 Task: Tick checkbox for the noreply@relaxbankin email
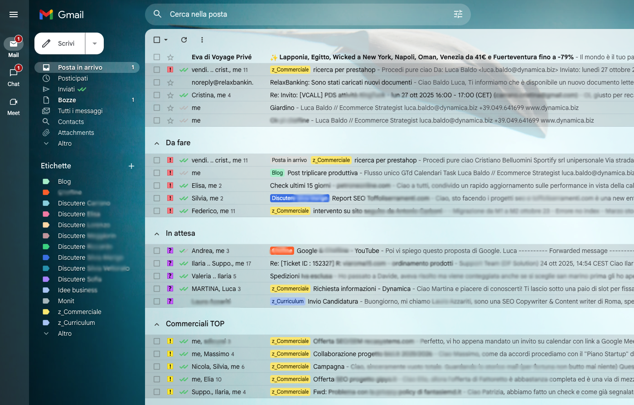tap(157, 82)
